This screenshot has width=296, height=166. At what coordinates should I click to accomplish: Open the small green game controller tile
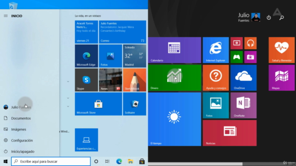(236, 57)
